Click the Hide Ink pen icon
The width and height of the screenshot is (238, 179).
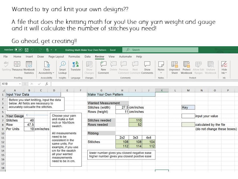pyautogui.click(x=224, y=64)
